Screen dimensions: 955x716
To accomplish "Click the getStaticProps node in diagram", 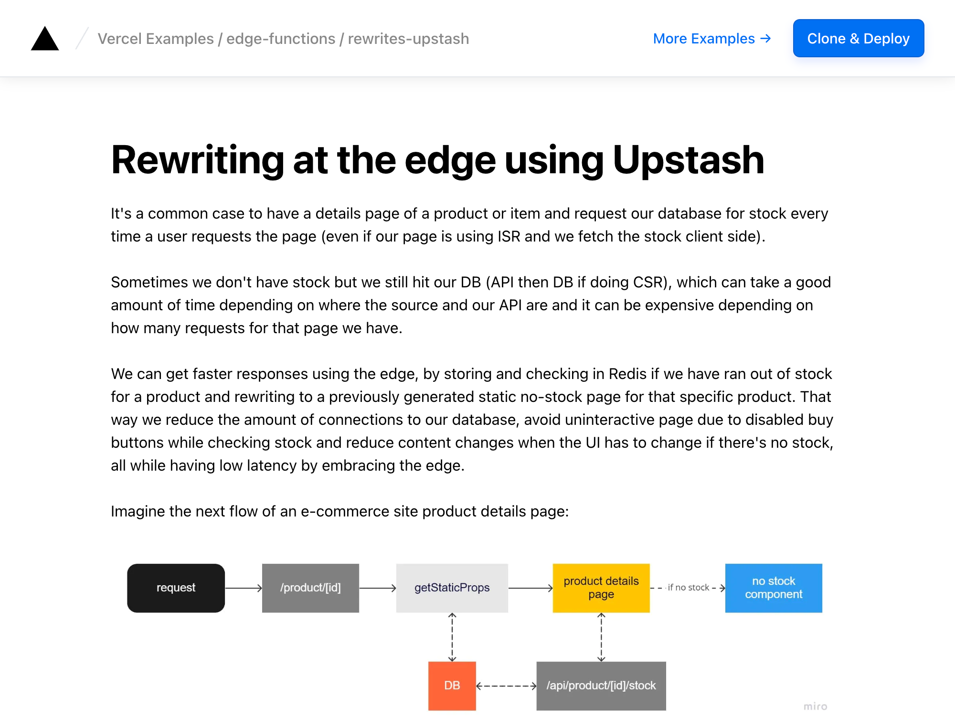I will click(x=452, y=588).
